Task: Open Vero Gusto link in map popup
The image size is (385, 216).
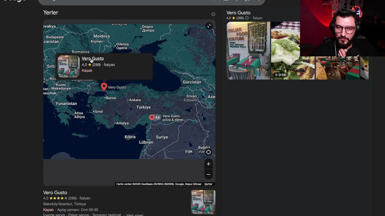Action: tap(93, 58)
